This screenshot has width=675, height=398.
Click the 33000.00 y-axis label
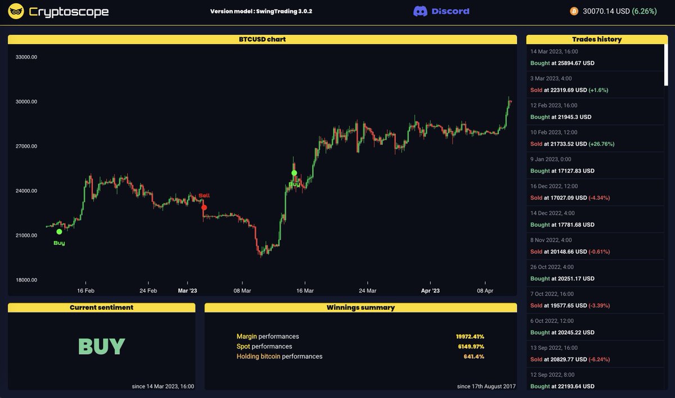tap(26, 57)
